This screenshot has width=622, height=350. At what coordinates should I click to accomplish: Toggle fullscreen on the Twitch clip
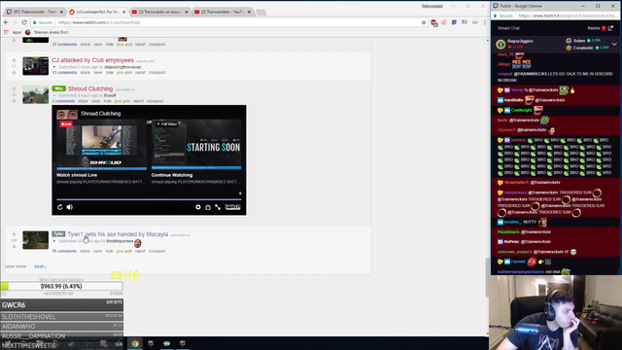pyautogui.click(x=218, y=207)
